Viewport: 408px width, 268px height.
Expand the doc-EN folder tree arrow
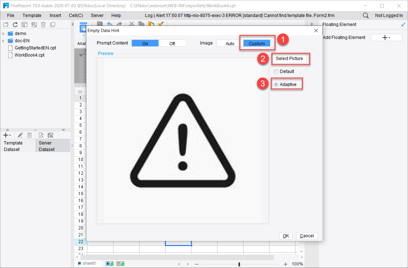point(3,41)
